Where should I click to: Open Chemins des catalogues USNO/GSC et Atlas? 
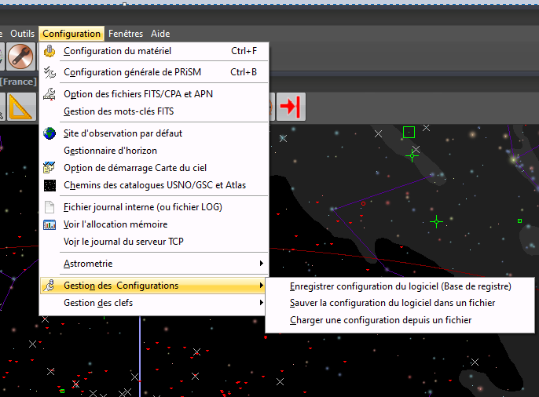tap(154, 185)
